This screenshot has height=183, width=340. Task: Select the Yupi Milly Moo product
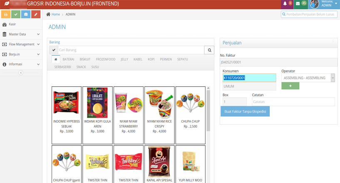190,164
